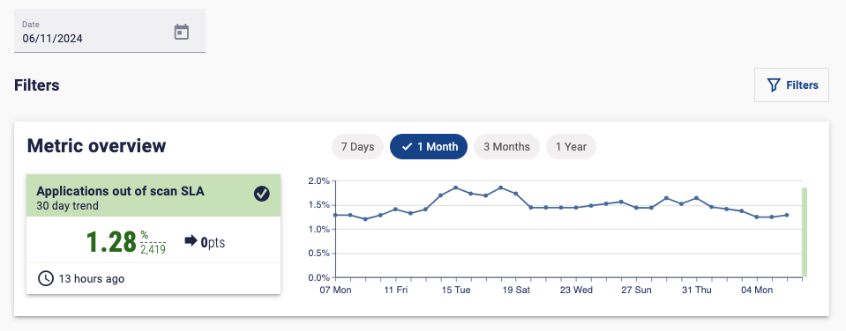Click the 23 Wed axis label

[x=576, y=291]
